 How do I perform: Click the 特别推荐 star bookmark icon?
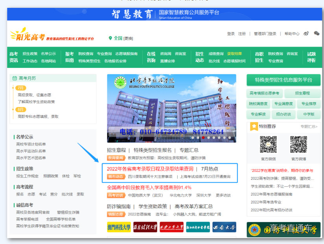[254, 126]
